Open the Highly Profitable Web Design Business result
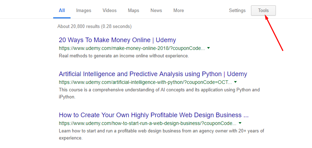The image size is (312, 148). tap(154, 115)
